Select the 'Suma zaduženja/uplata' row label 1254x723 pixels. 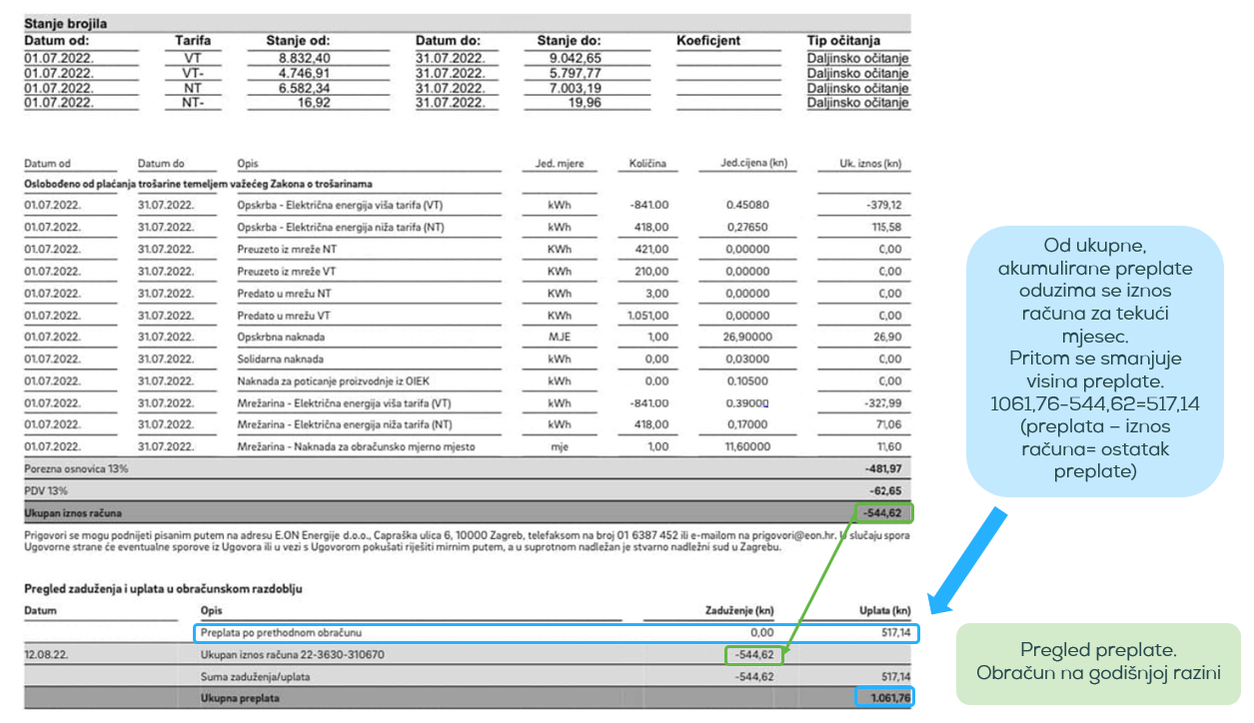tap(254, 676)
